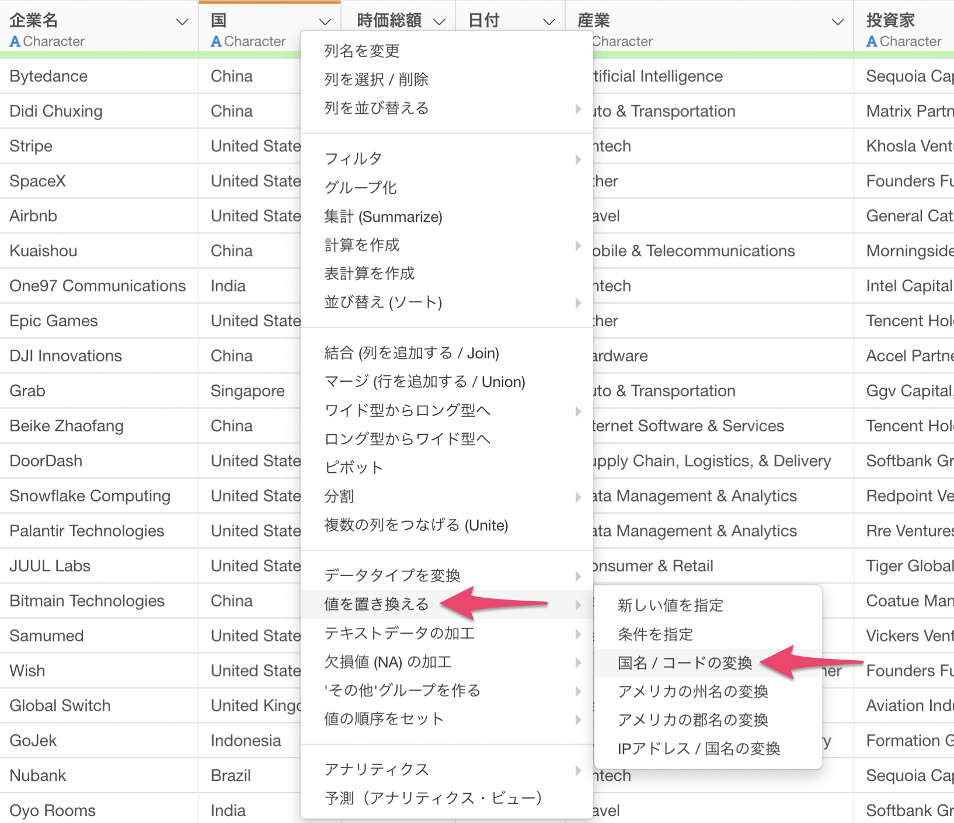
Task: Click the Airbnb company cell
Action: [99, 217]
